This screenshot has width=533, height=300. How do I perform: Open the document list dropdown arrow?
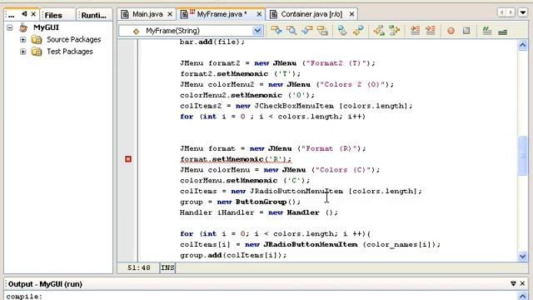[x=523, y=12]
